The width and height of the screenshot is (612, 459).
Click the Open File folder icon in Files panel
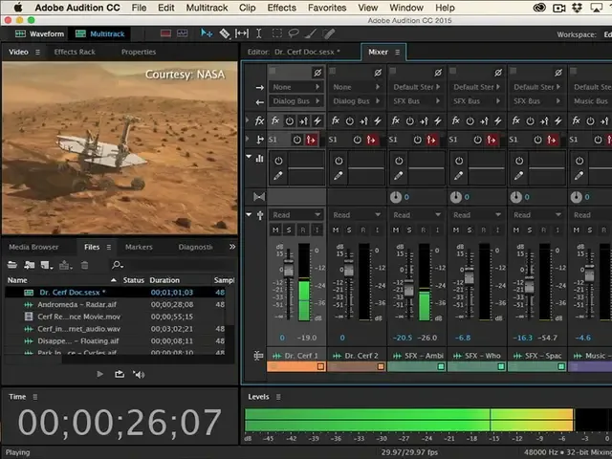(13, 264)
